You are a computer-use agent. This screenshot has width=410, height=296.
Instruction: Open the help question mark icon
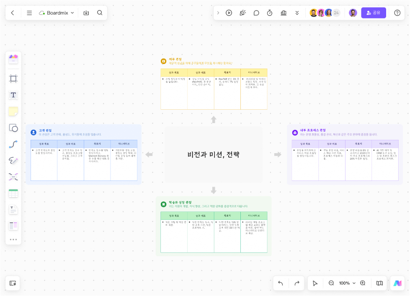click(397, 13)
